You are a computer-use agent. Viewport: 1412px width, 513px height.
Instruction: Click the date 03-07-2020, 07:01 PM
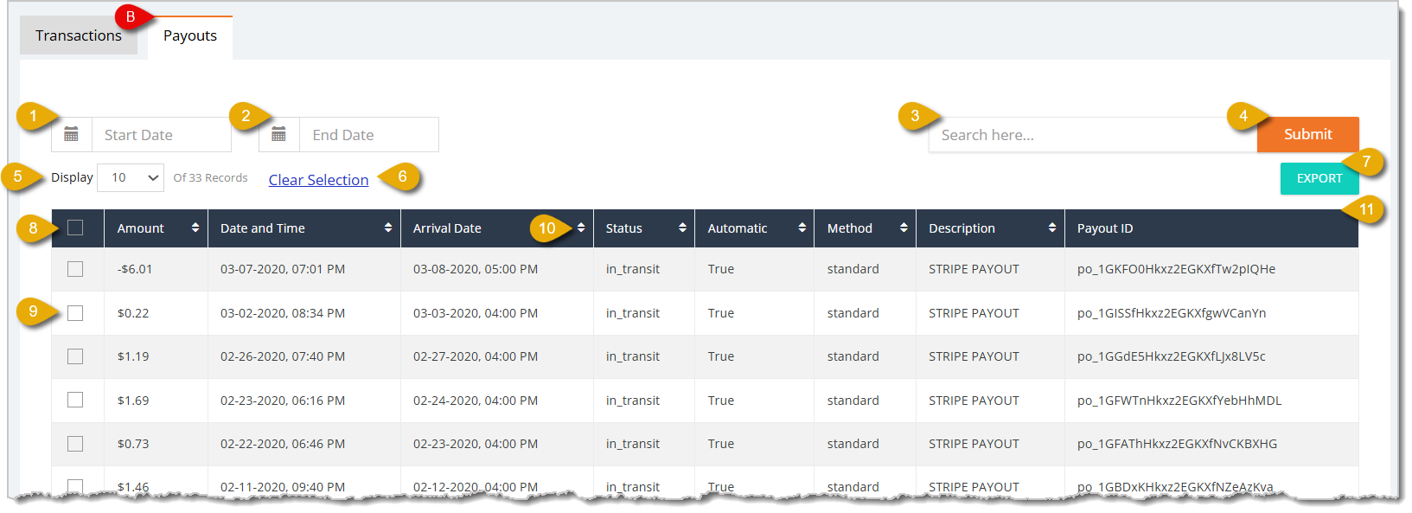(x=283, y=269)
